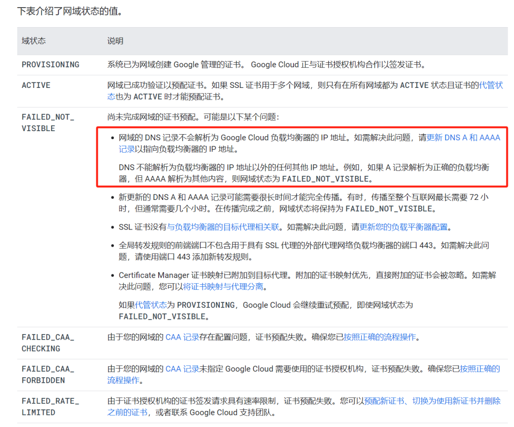Viewport: 514px width, 427px height.
Task: Select the FAILED_RATE_LIMITED status code
Action: [x=50, y=406]
